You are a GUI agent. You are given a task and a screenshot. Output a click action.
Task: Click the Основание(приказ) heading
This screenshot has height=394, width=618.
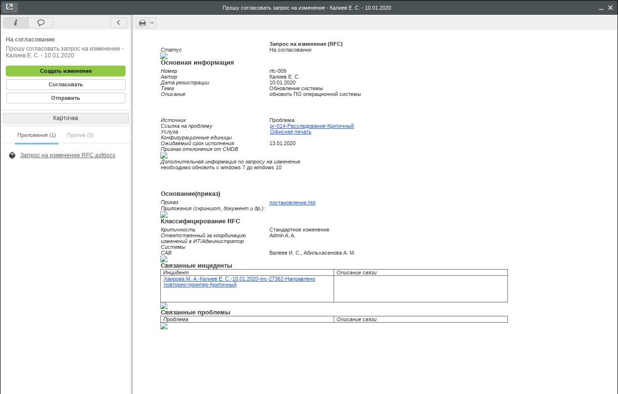pyautogui.click(x=191, y=193)
